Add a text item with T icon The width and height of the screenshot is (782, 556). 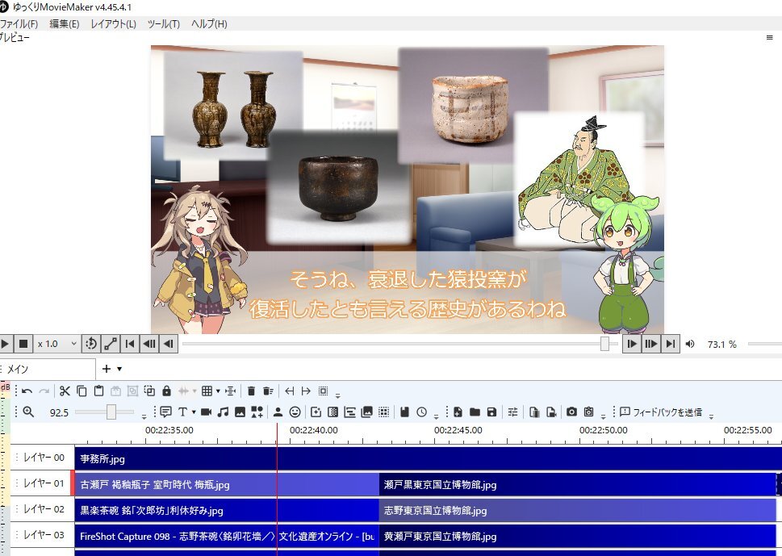pyautogui.click(x=182, y=412)
